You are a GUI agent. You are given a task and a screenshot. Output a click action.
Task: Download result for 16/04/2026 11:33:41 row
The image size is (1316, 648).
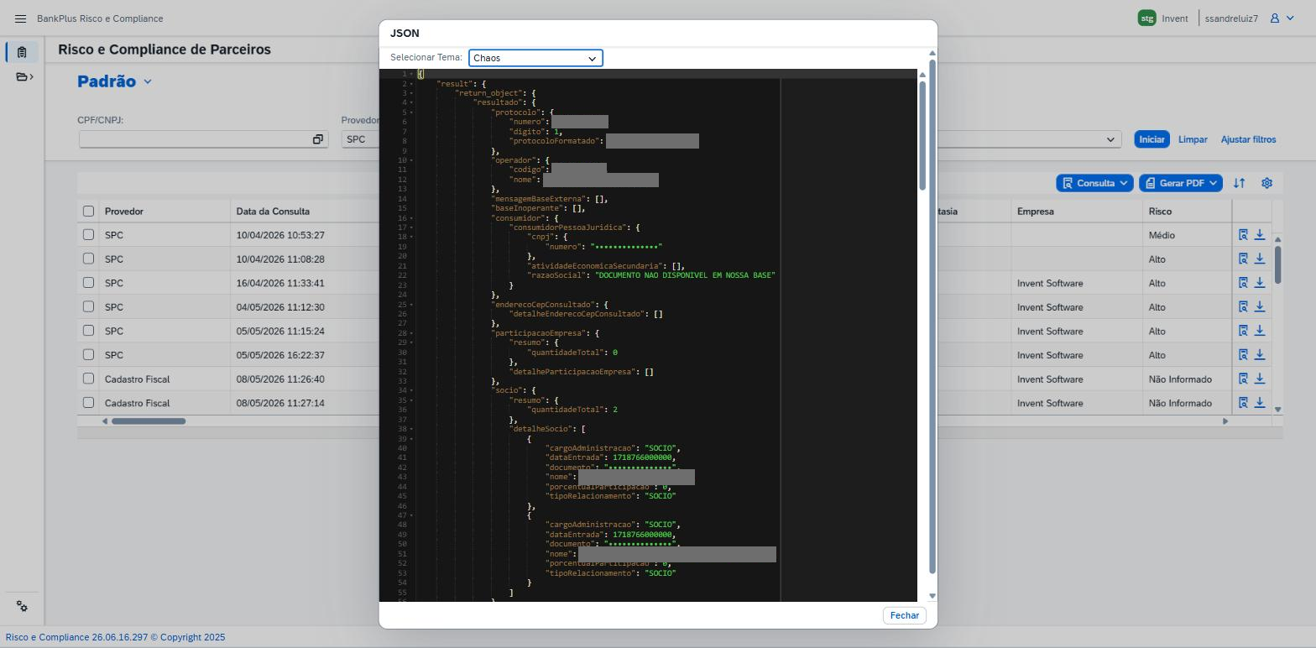click(1260, 283)
